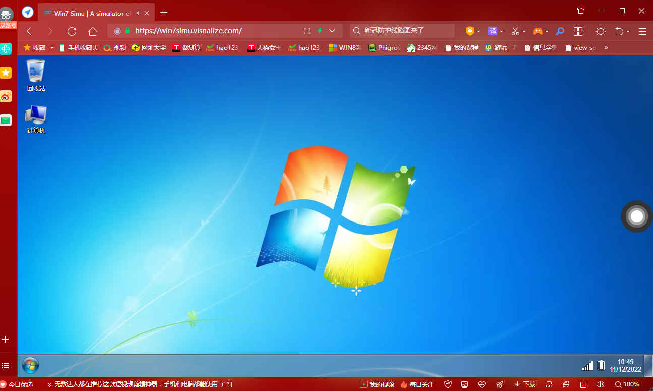Open the clock showing 10:49
This screenshot has height=391, width=653.
(626, 366)
